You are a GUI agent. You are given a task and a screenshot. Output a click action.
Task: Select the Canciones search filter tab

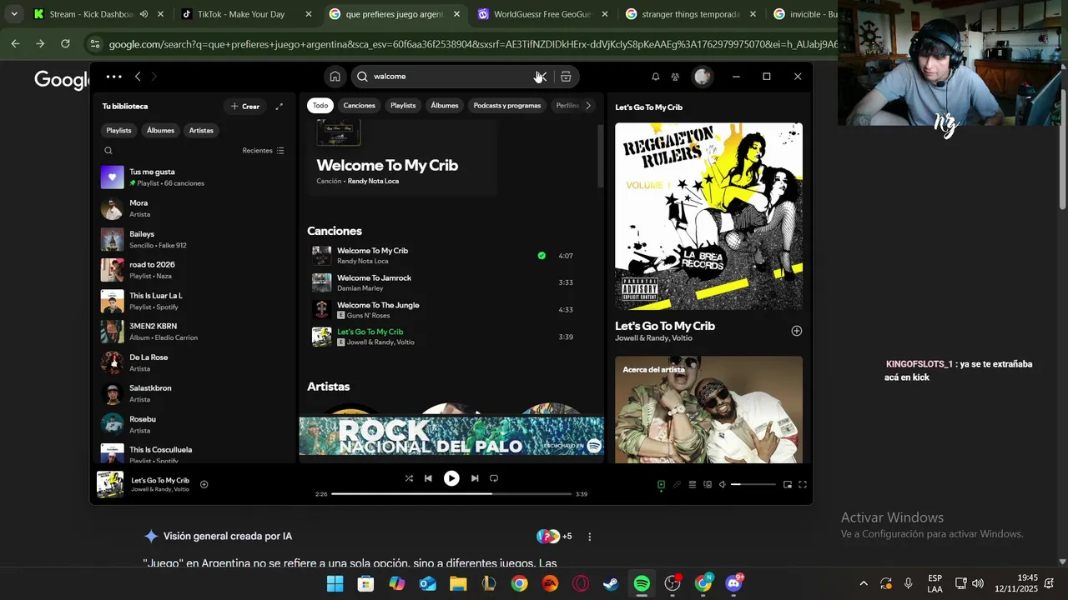(x=360, y=106)
